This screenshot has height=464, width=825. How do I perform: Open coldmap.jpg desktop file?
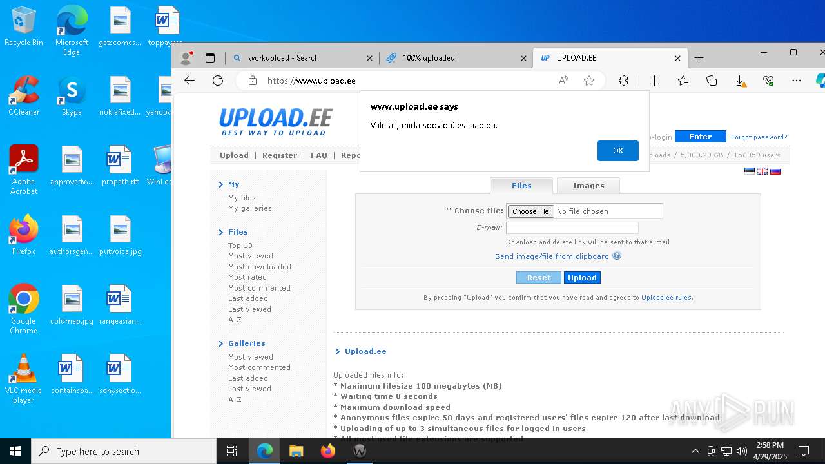72,305
